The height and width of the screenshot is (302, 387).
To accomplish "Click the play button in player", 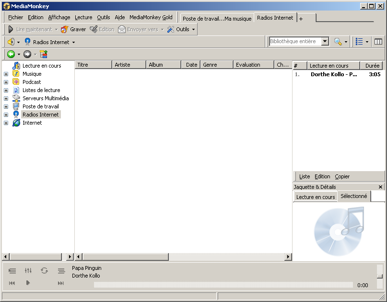I will [28, 283].
